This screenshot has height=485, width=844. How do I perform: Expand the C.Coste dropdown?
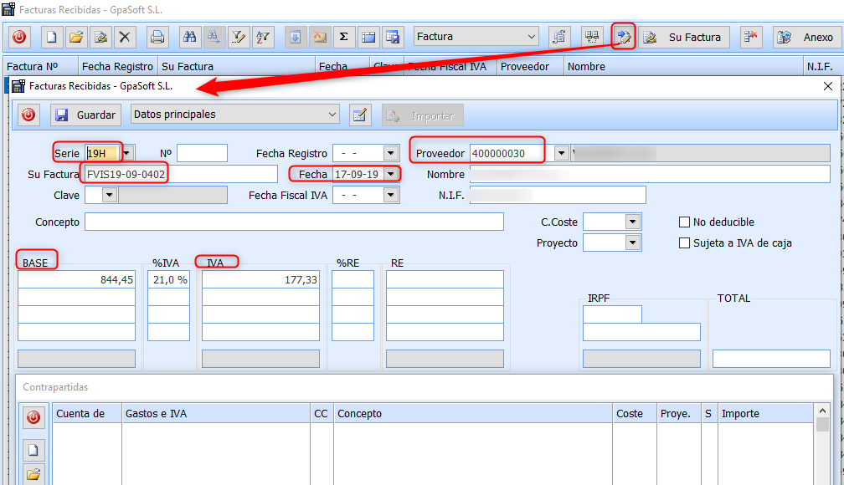[633, 222]
